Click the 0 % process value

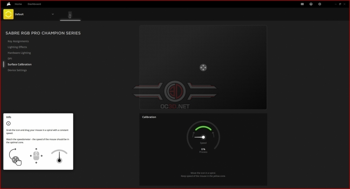pyautogui.click(x=203, y=149)
